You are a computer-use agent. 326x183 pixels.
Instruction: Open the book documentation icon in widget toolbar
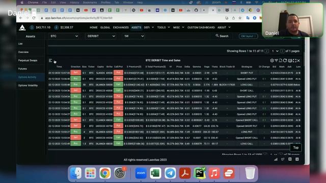(290, 60)
